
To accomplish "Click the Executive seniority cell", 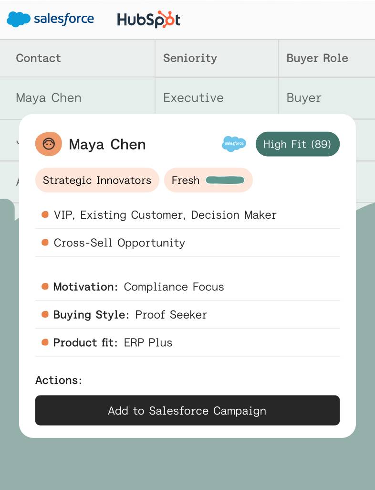I will coord(217,98).
